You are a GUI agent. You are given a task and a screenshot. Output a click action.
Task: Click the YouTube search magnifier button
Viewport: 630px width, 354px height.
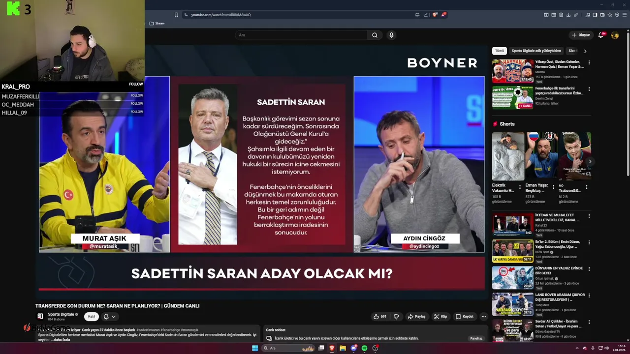pyautogui.click(x=375, y=35)
